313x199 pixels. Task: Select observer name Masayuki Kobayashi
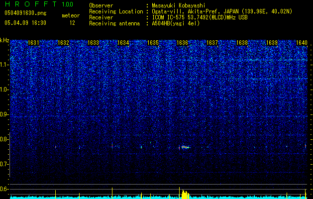click(x=179, y=5)
